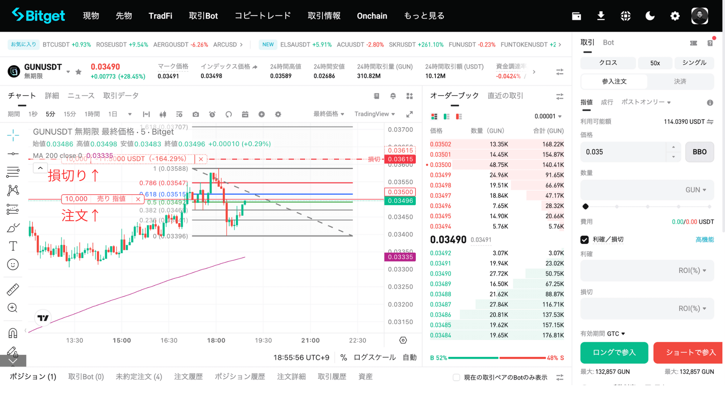Click the ロングで参入 button
The height and width of the screenshot is (407, 725).
click(614, 352)
